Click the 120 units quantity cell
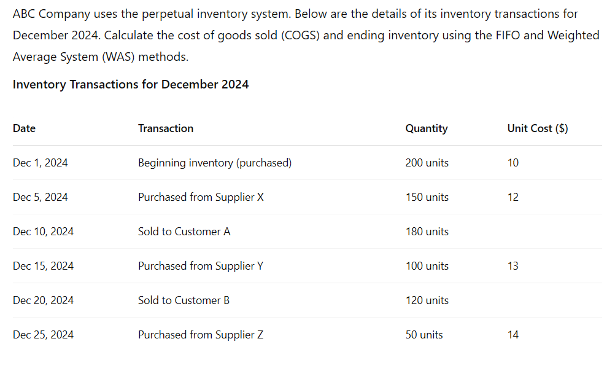This screenshot has height=379, width=615. [x=427, y=300]
